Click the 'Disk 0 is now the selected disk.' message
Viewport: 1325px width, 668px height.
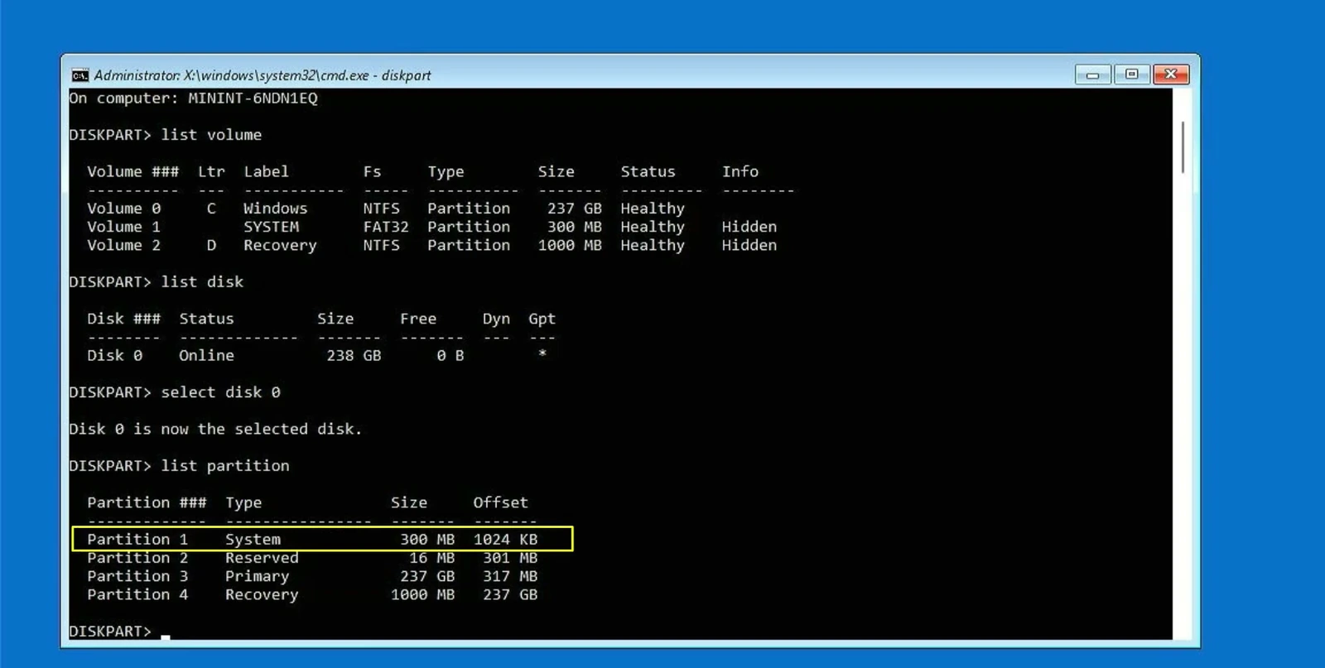click(x=215, y=429)
